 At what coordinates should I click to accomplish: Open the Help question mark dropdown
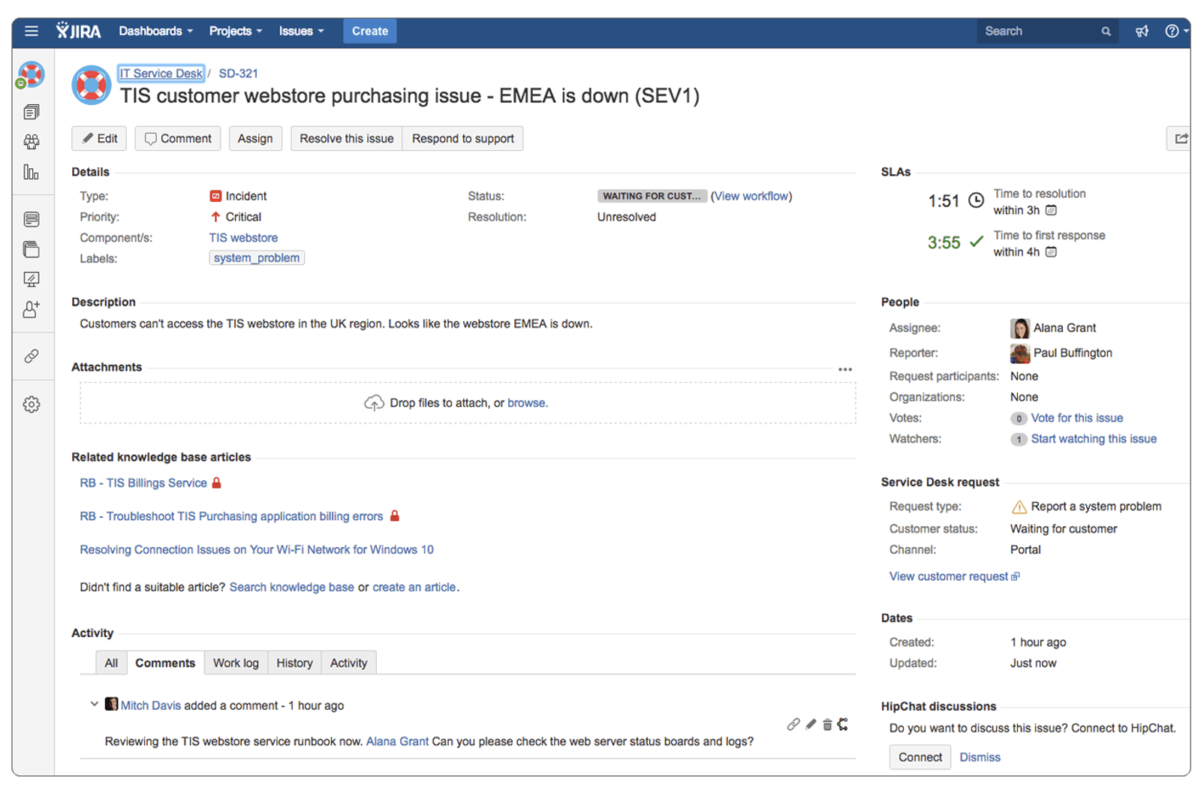(1175, 31)
